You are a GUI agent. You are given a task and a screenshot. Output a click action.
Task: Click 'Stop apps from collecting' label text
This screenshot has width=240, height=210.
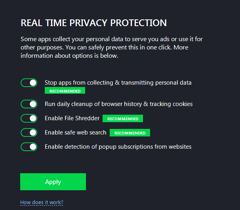pos(118,83)
